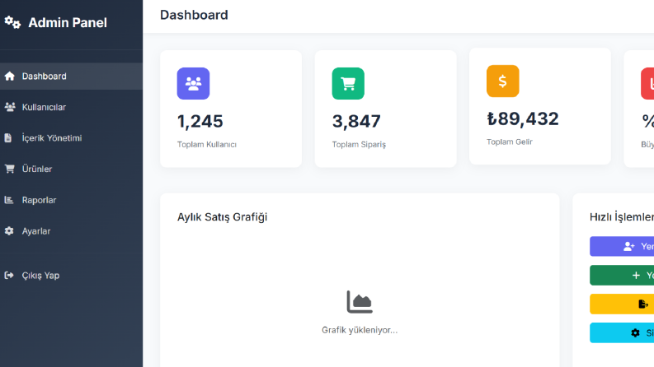Click the purple users icon on Toplam Kullanıcı card
This screenshot has height=367, width=654.
point(193,84)
